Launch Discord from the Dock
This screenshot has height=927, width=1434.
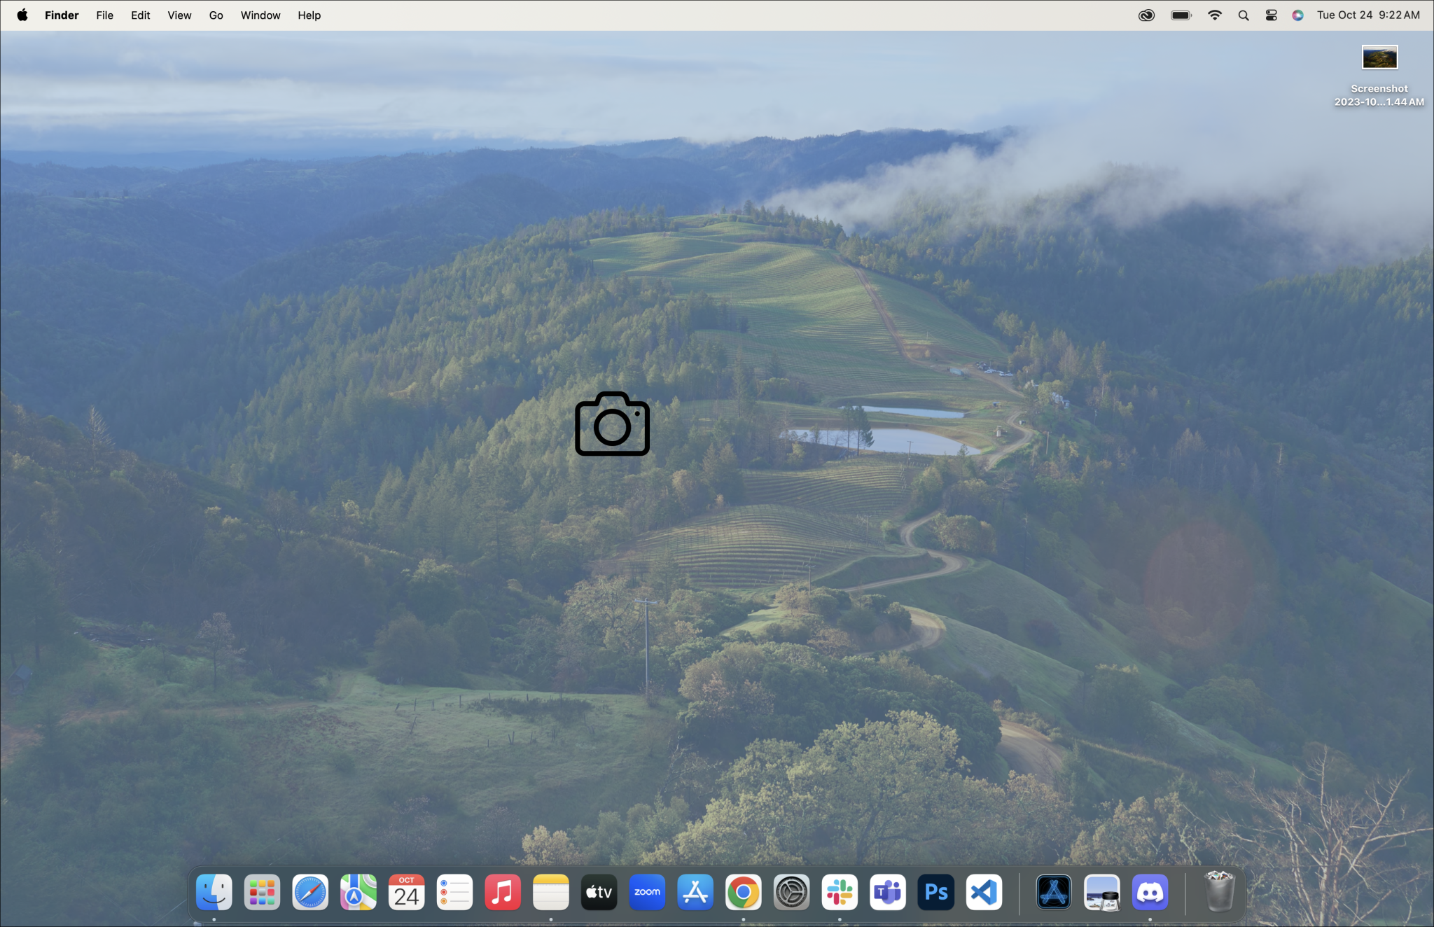1150,892
